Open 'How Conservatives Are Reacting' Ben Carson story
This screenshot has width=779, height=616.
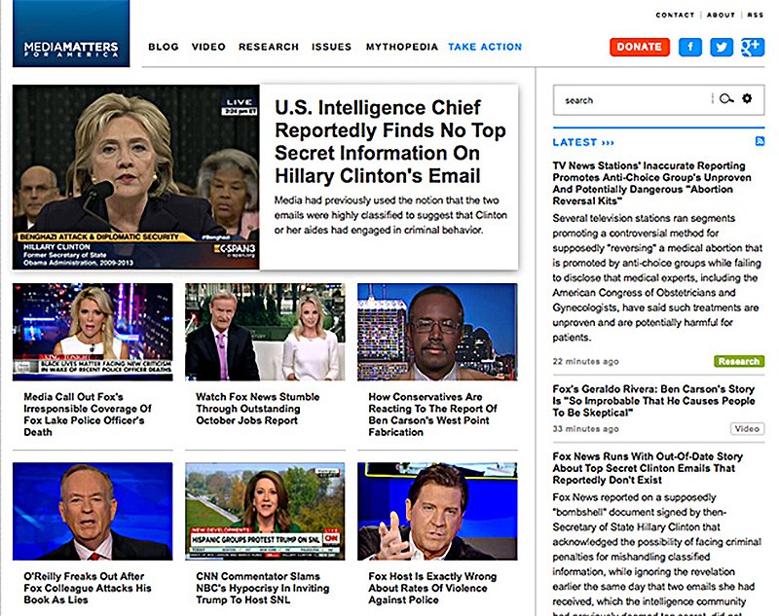pyautogui.click(x=432, y=415)
